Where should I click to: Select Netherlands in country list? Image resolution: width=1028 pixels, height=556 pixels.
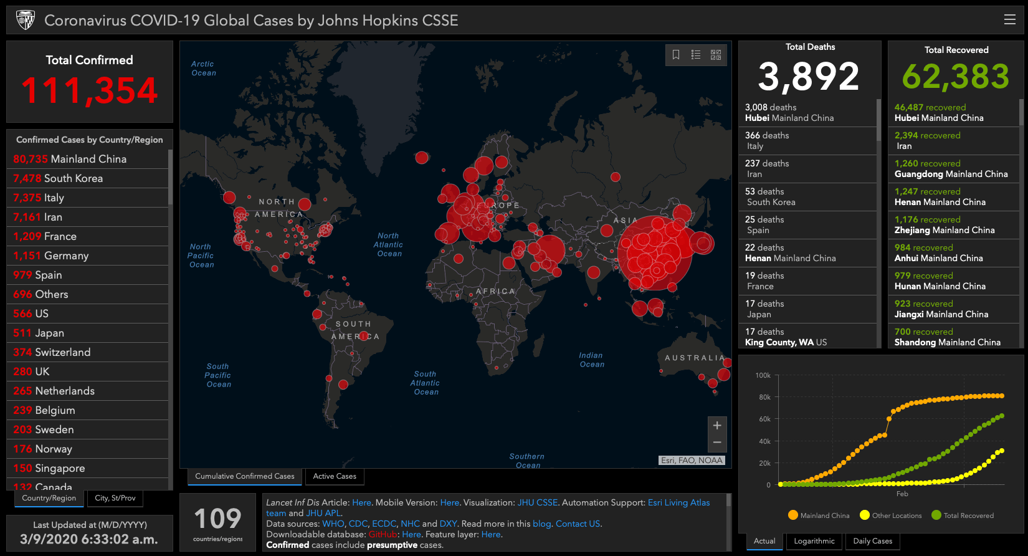click(87, 391)
